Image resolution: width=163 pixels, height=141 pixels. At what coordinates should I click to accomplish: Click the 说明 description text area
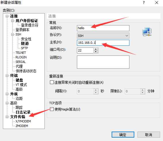tap(103, 62)
